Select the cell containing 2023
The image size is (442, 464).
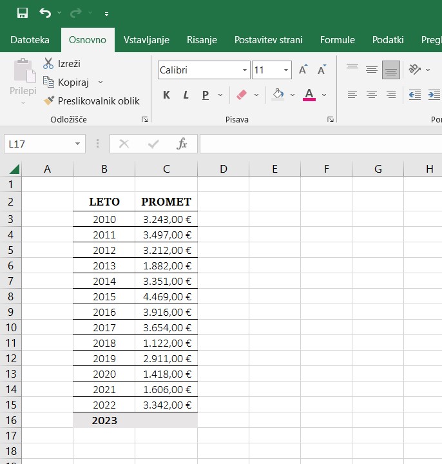pyautogui.click(x=104, y=420)
